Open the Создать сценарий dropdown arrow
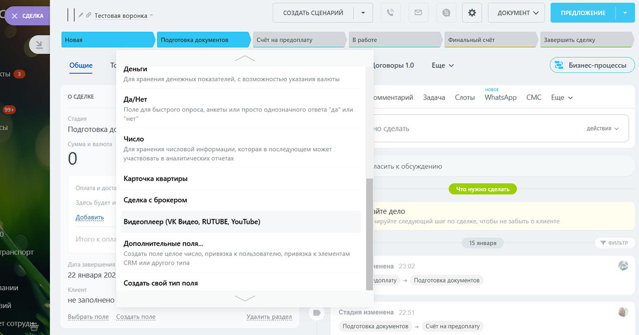The width and height of the screenshot is (639, 335). point(363,13)
